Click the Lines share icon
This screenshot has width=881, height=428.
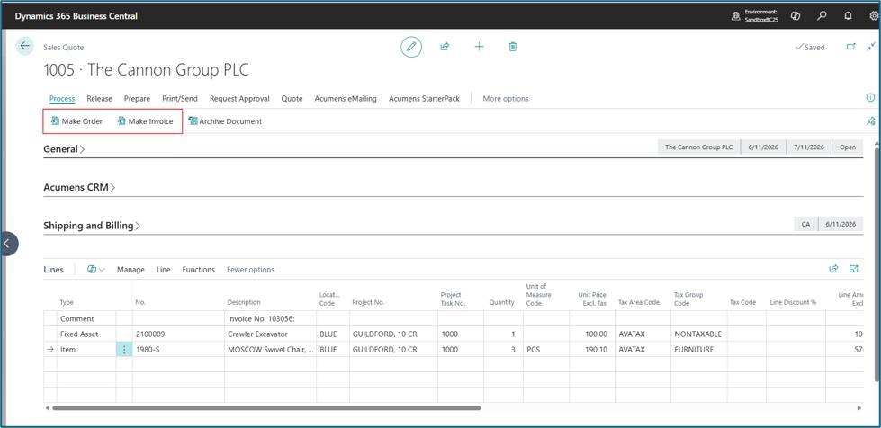point(834,269)
